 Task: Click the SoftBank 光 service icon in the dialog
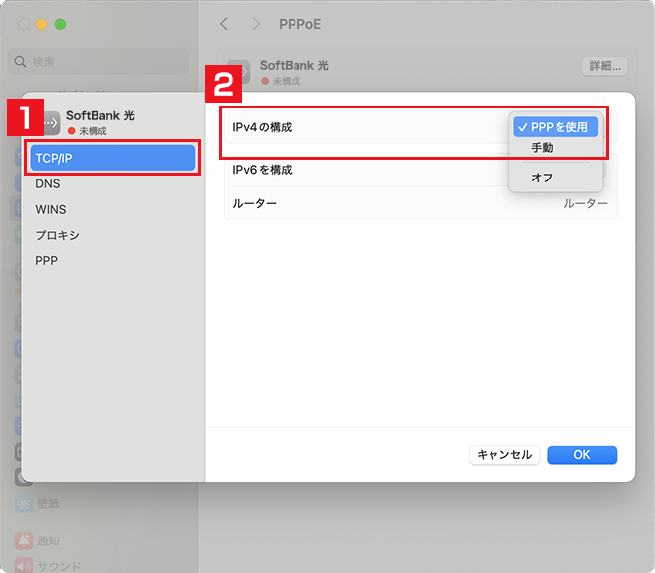(49, 122)
